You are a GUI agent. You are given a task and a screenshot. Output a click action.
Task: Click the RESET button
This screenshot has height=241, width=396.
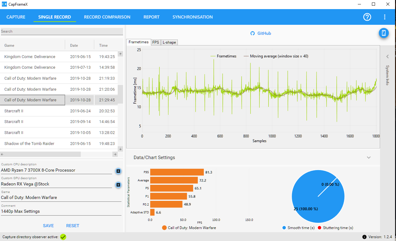click(73, 226)
